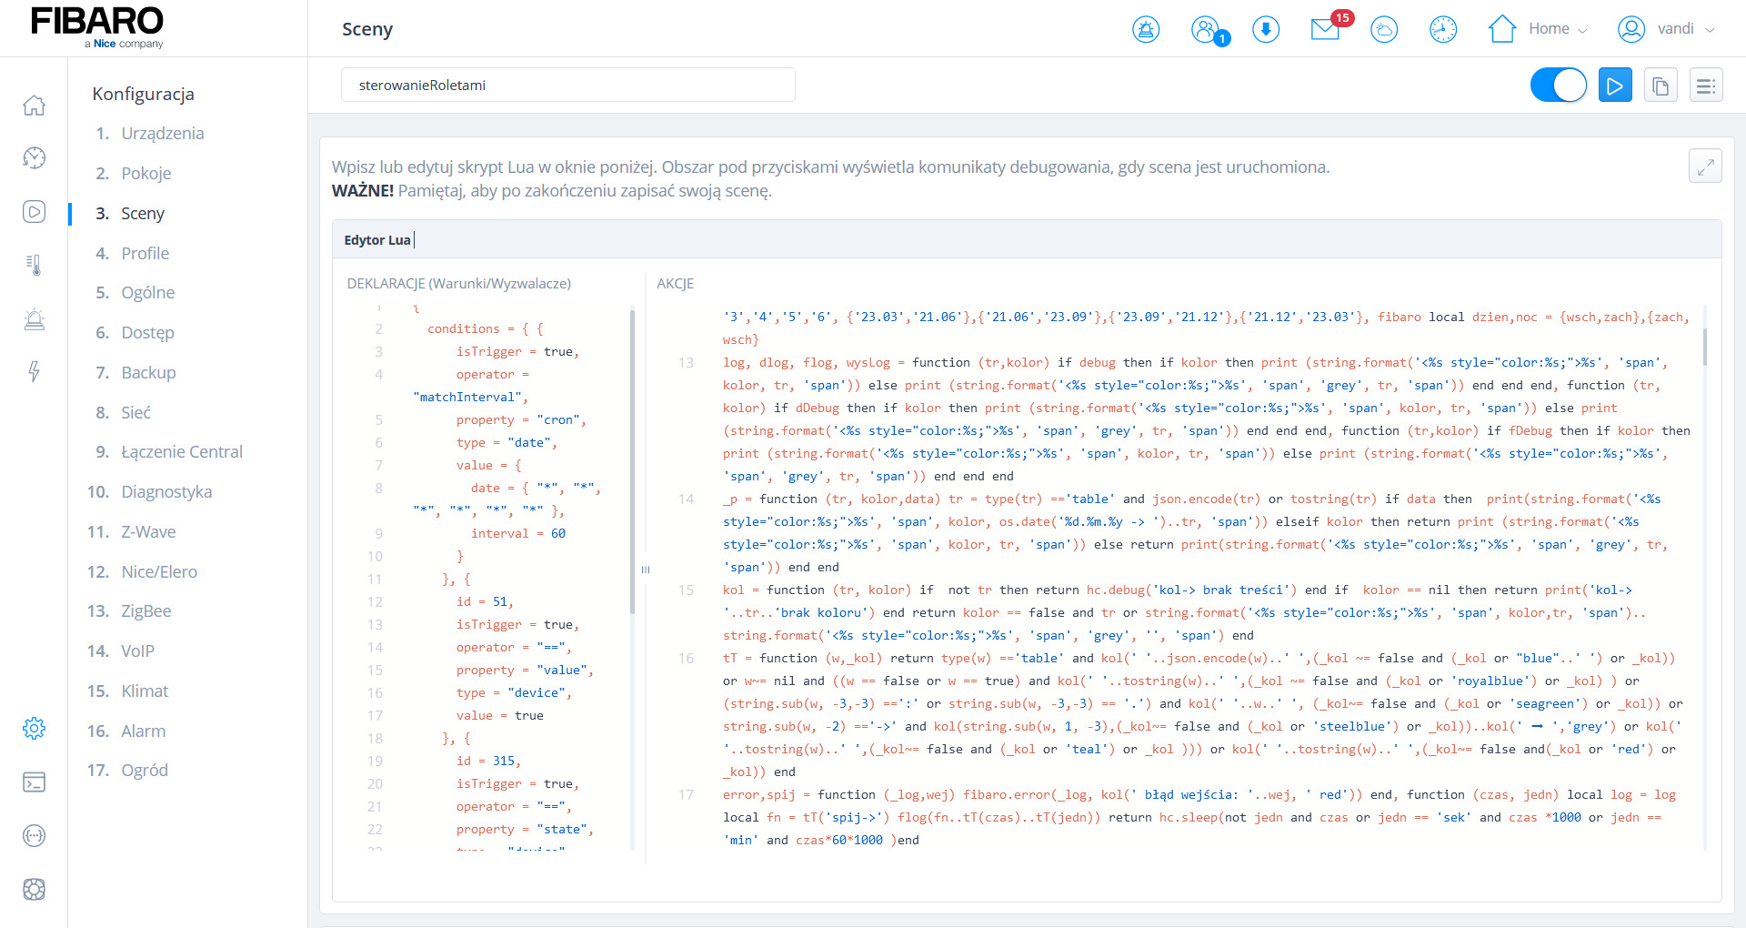The image size is (1746, 928).
Task: Toggle the scene enabled switch
Action: pyautogui.click(x=1559, y=86)
